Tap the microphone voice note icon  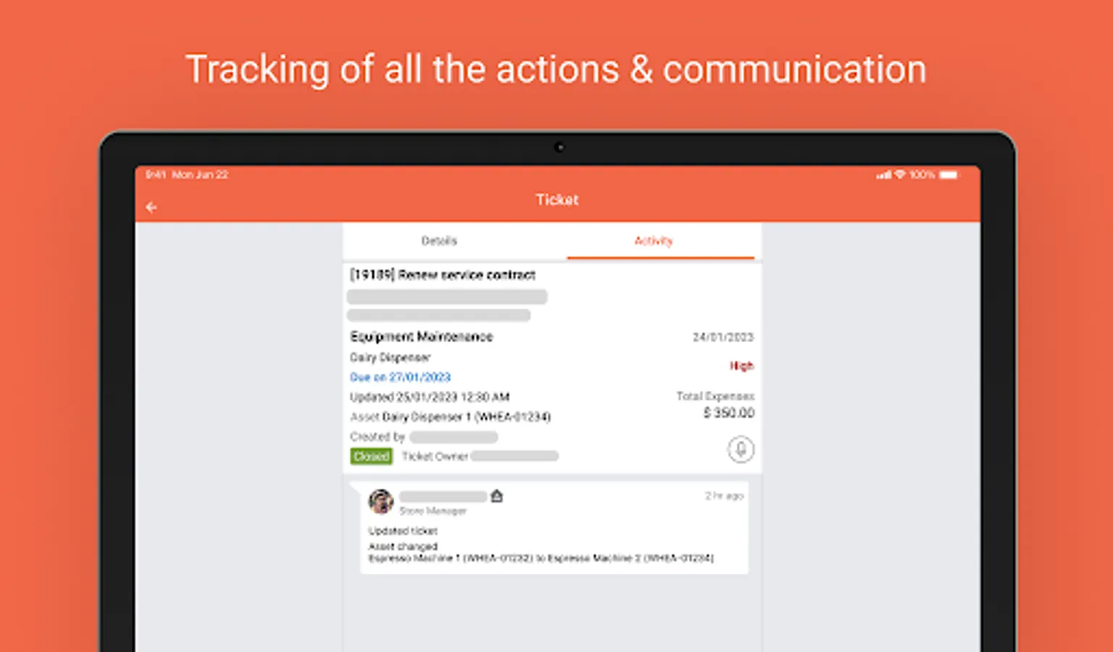tap(741, 449)
